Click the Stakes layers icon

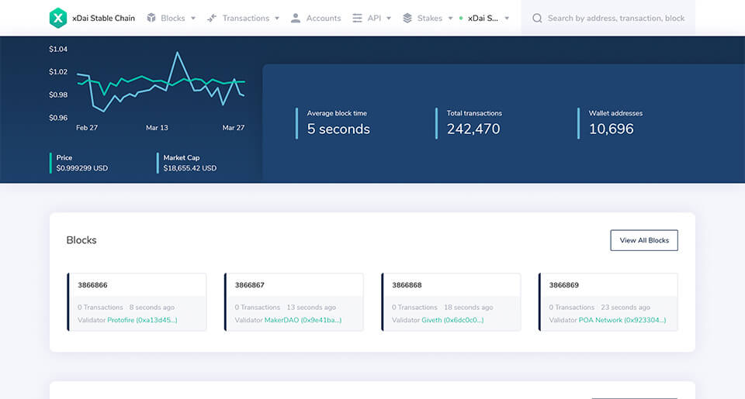pyautogui.click(x=407, y=18)
